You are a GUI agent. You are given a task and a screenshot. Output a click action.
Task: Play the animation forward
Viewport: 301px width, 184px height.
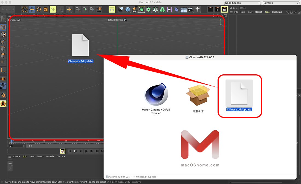tap(86, 151)
